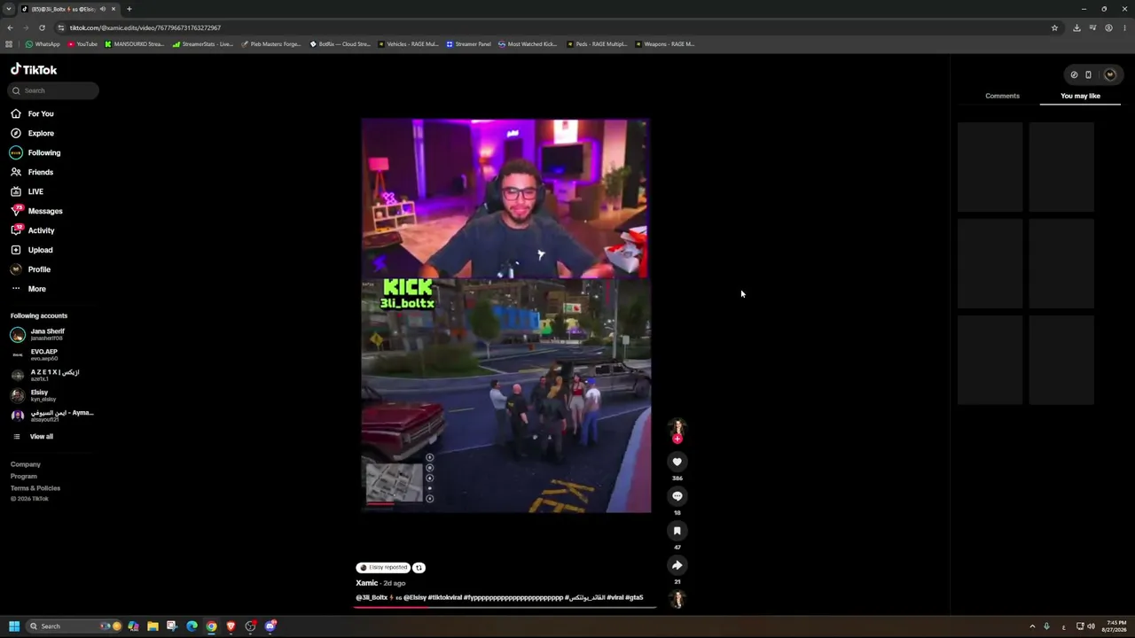The height and width of the screenshot is (638, 1135).
Task: Open the video comments bubble icon
Action: pyautogui.click(x=677, y=496)
